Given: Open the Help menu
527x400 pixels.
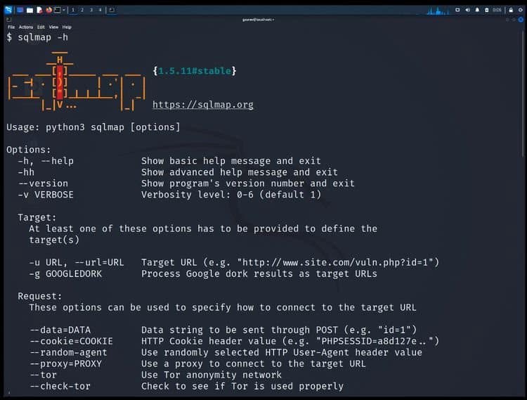Looking at the screenshot, I should 67,27.
